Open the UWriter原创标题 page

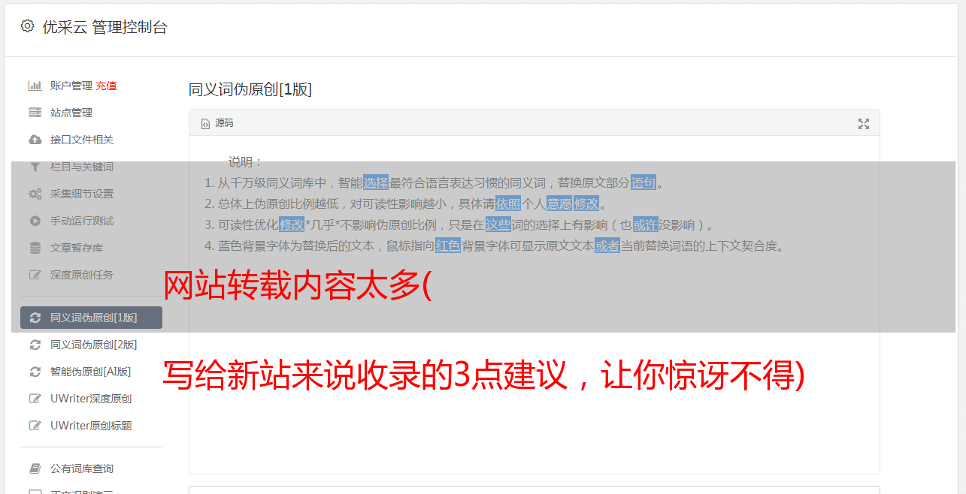91,426
